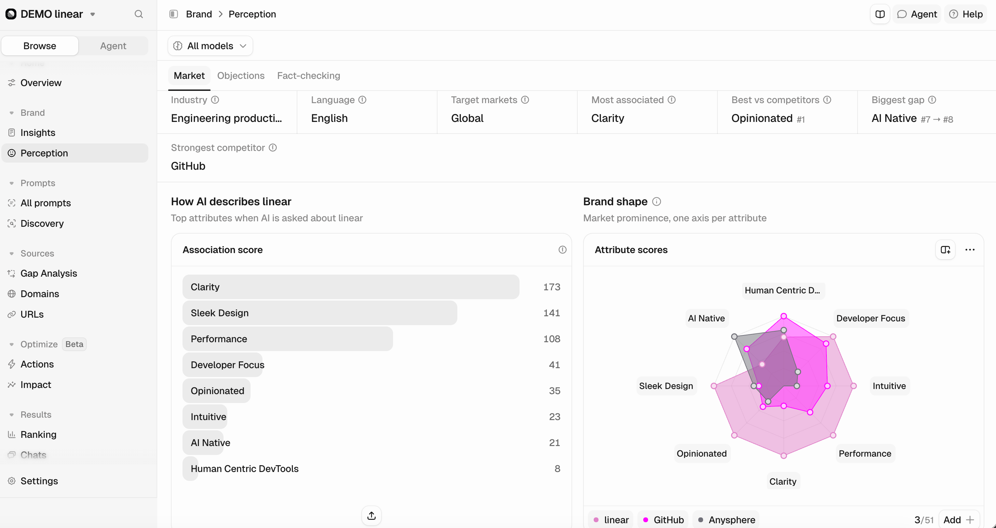Click the Ranking bar chart icon
This screenshot has height=528, width=996.
tap(12, 434)
